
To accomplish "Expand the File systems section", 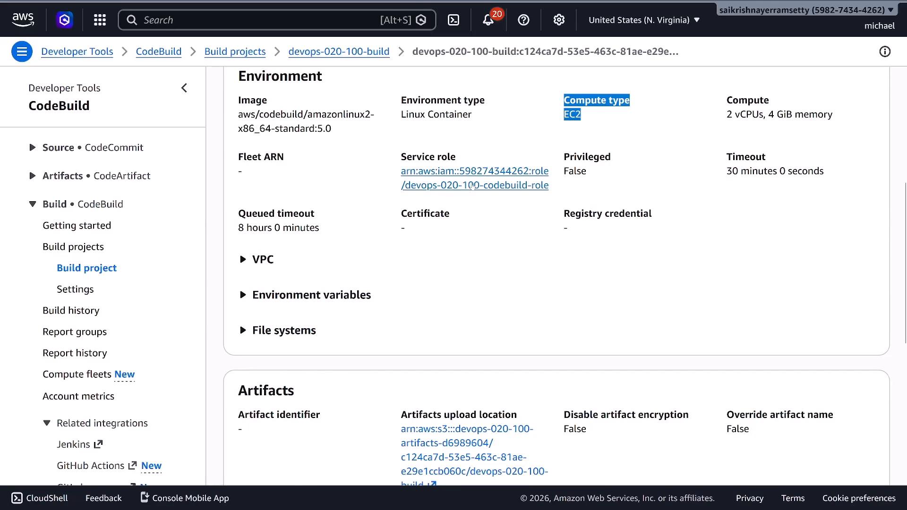I will [243, 330].
